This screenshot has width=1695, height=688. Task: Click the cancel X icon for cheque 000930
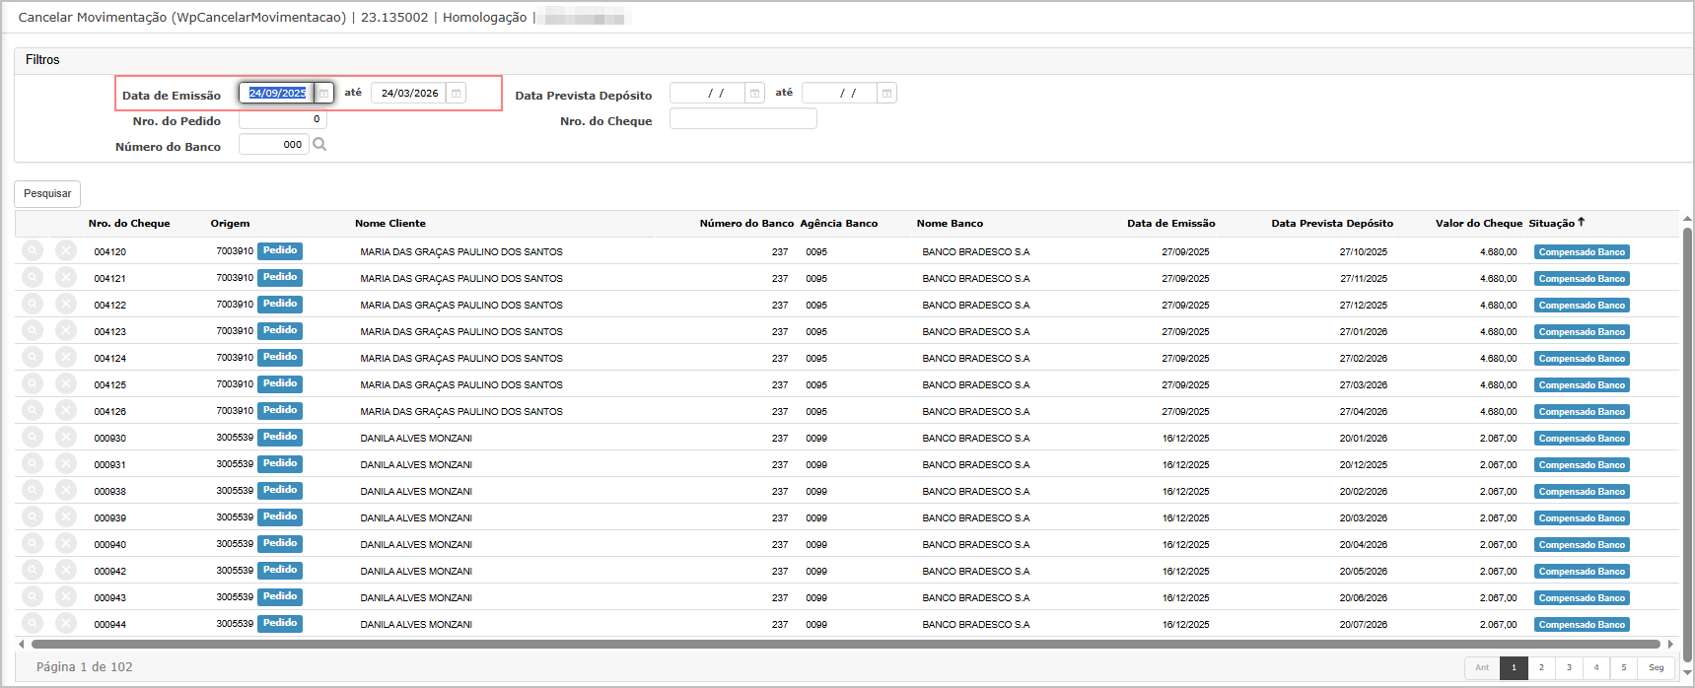[66, 438]
